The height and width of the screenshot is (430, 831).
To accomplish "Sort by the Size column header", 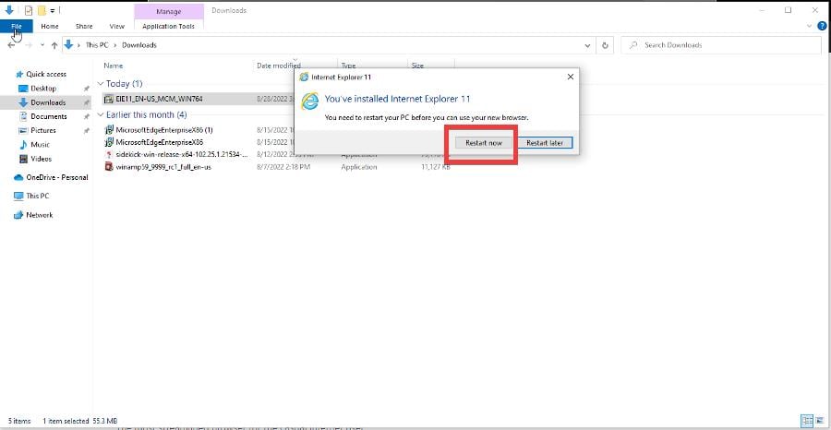I will point(417,66).
